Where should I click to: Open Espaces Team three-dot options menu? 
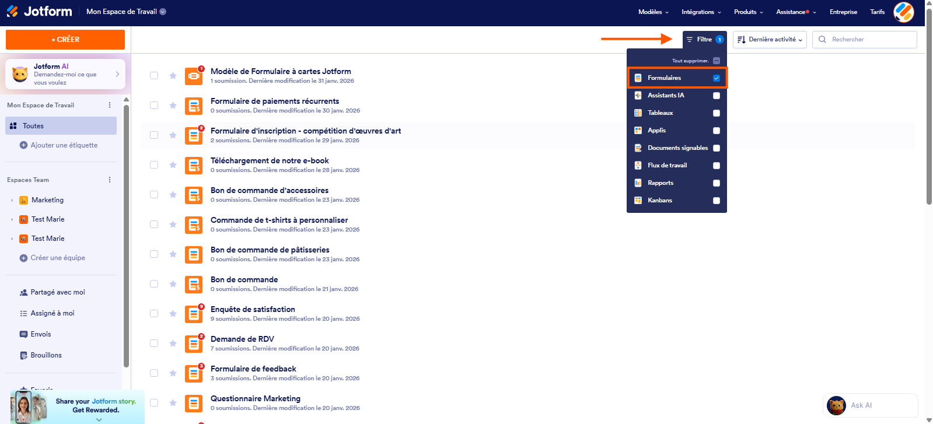pyautogui.click(x=110, y=180)
